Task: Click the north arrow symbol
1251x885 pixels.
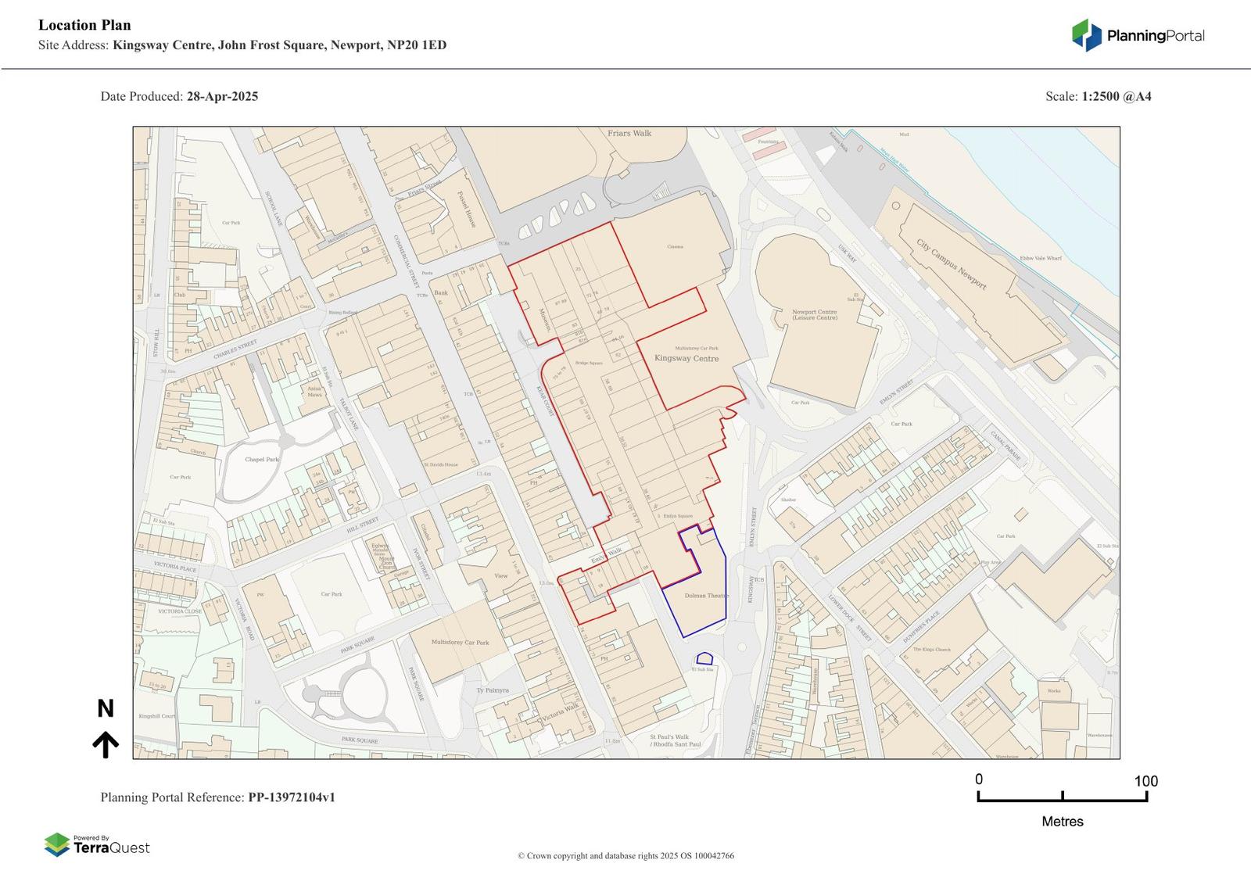Action: [106, 745]
